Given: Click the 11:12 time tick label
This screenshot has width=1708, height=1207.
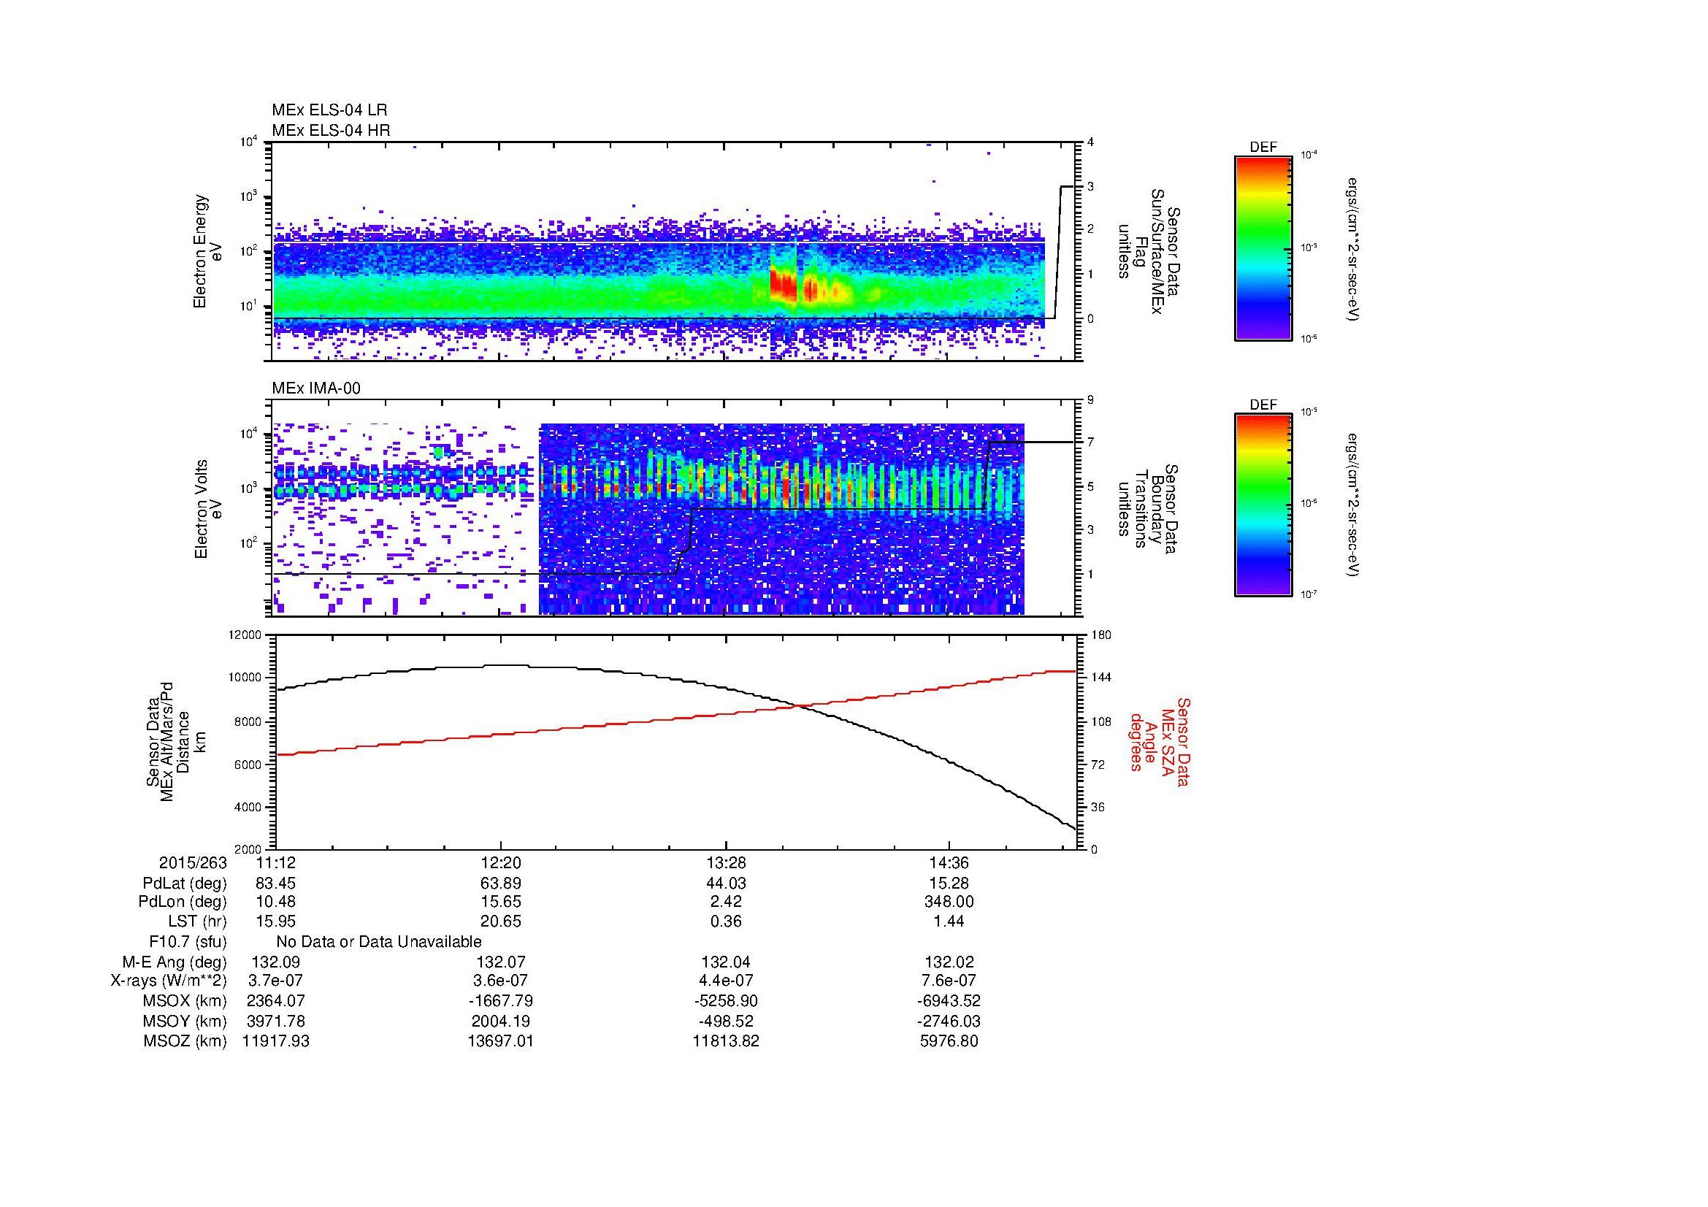Looking at the screenshot, I should 275,863.
